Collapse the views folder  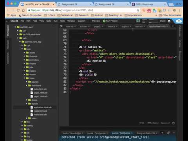[24, 78]
